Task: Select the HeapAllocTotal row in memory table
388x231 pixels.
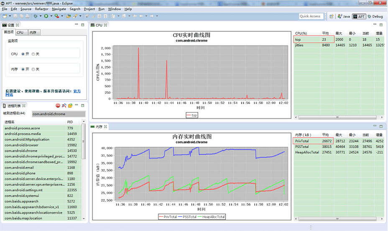Action: click(339, 152)
